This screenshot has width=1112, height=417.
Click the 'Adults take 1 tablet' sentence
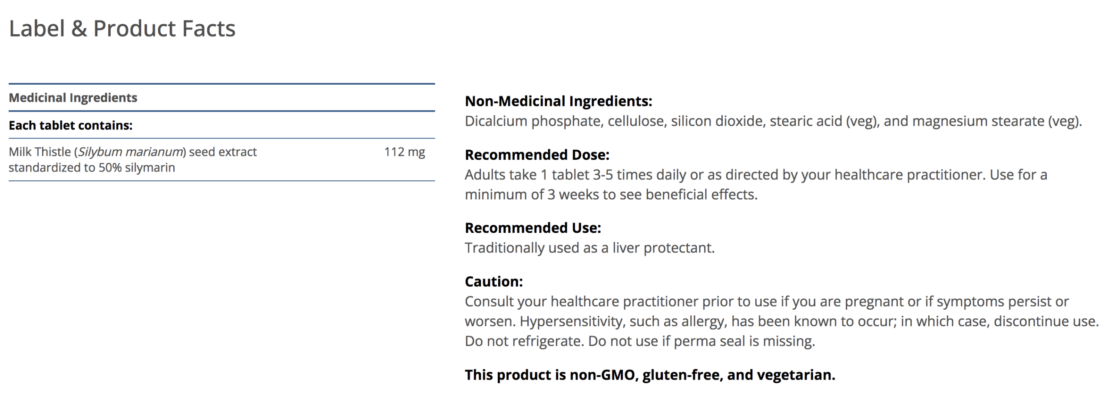click(x=756, y=175)
